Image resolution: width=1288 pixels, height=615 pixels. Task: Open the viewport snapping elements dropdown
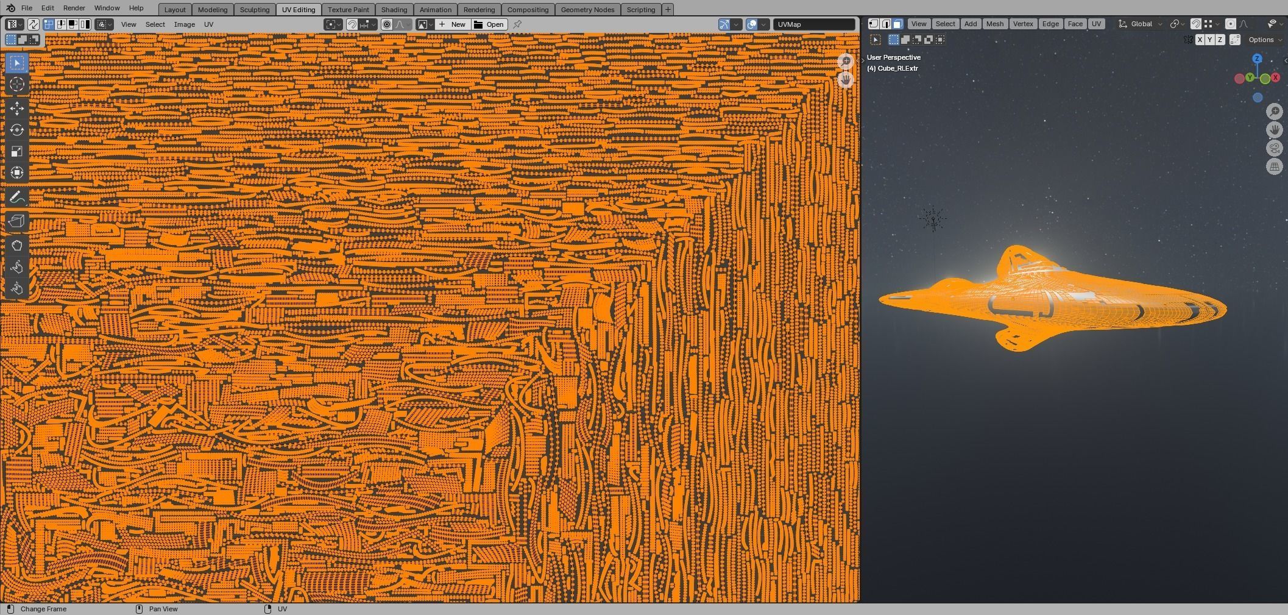pos(1212,24)
